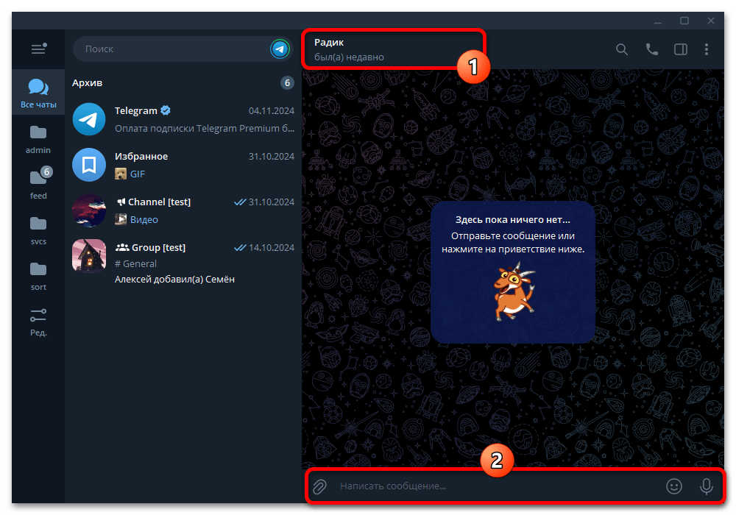The height and width of the screenshot is (515, 736).
Task: Start a voice call with Радик
Action: 651,49
